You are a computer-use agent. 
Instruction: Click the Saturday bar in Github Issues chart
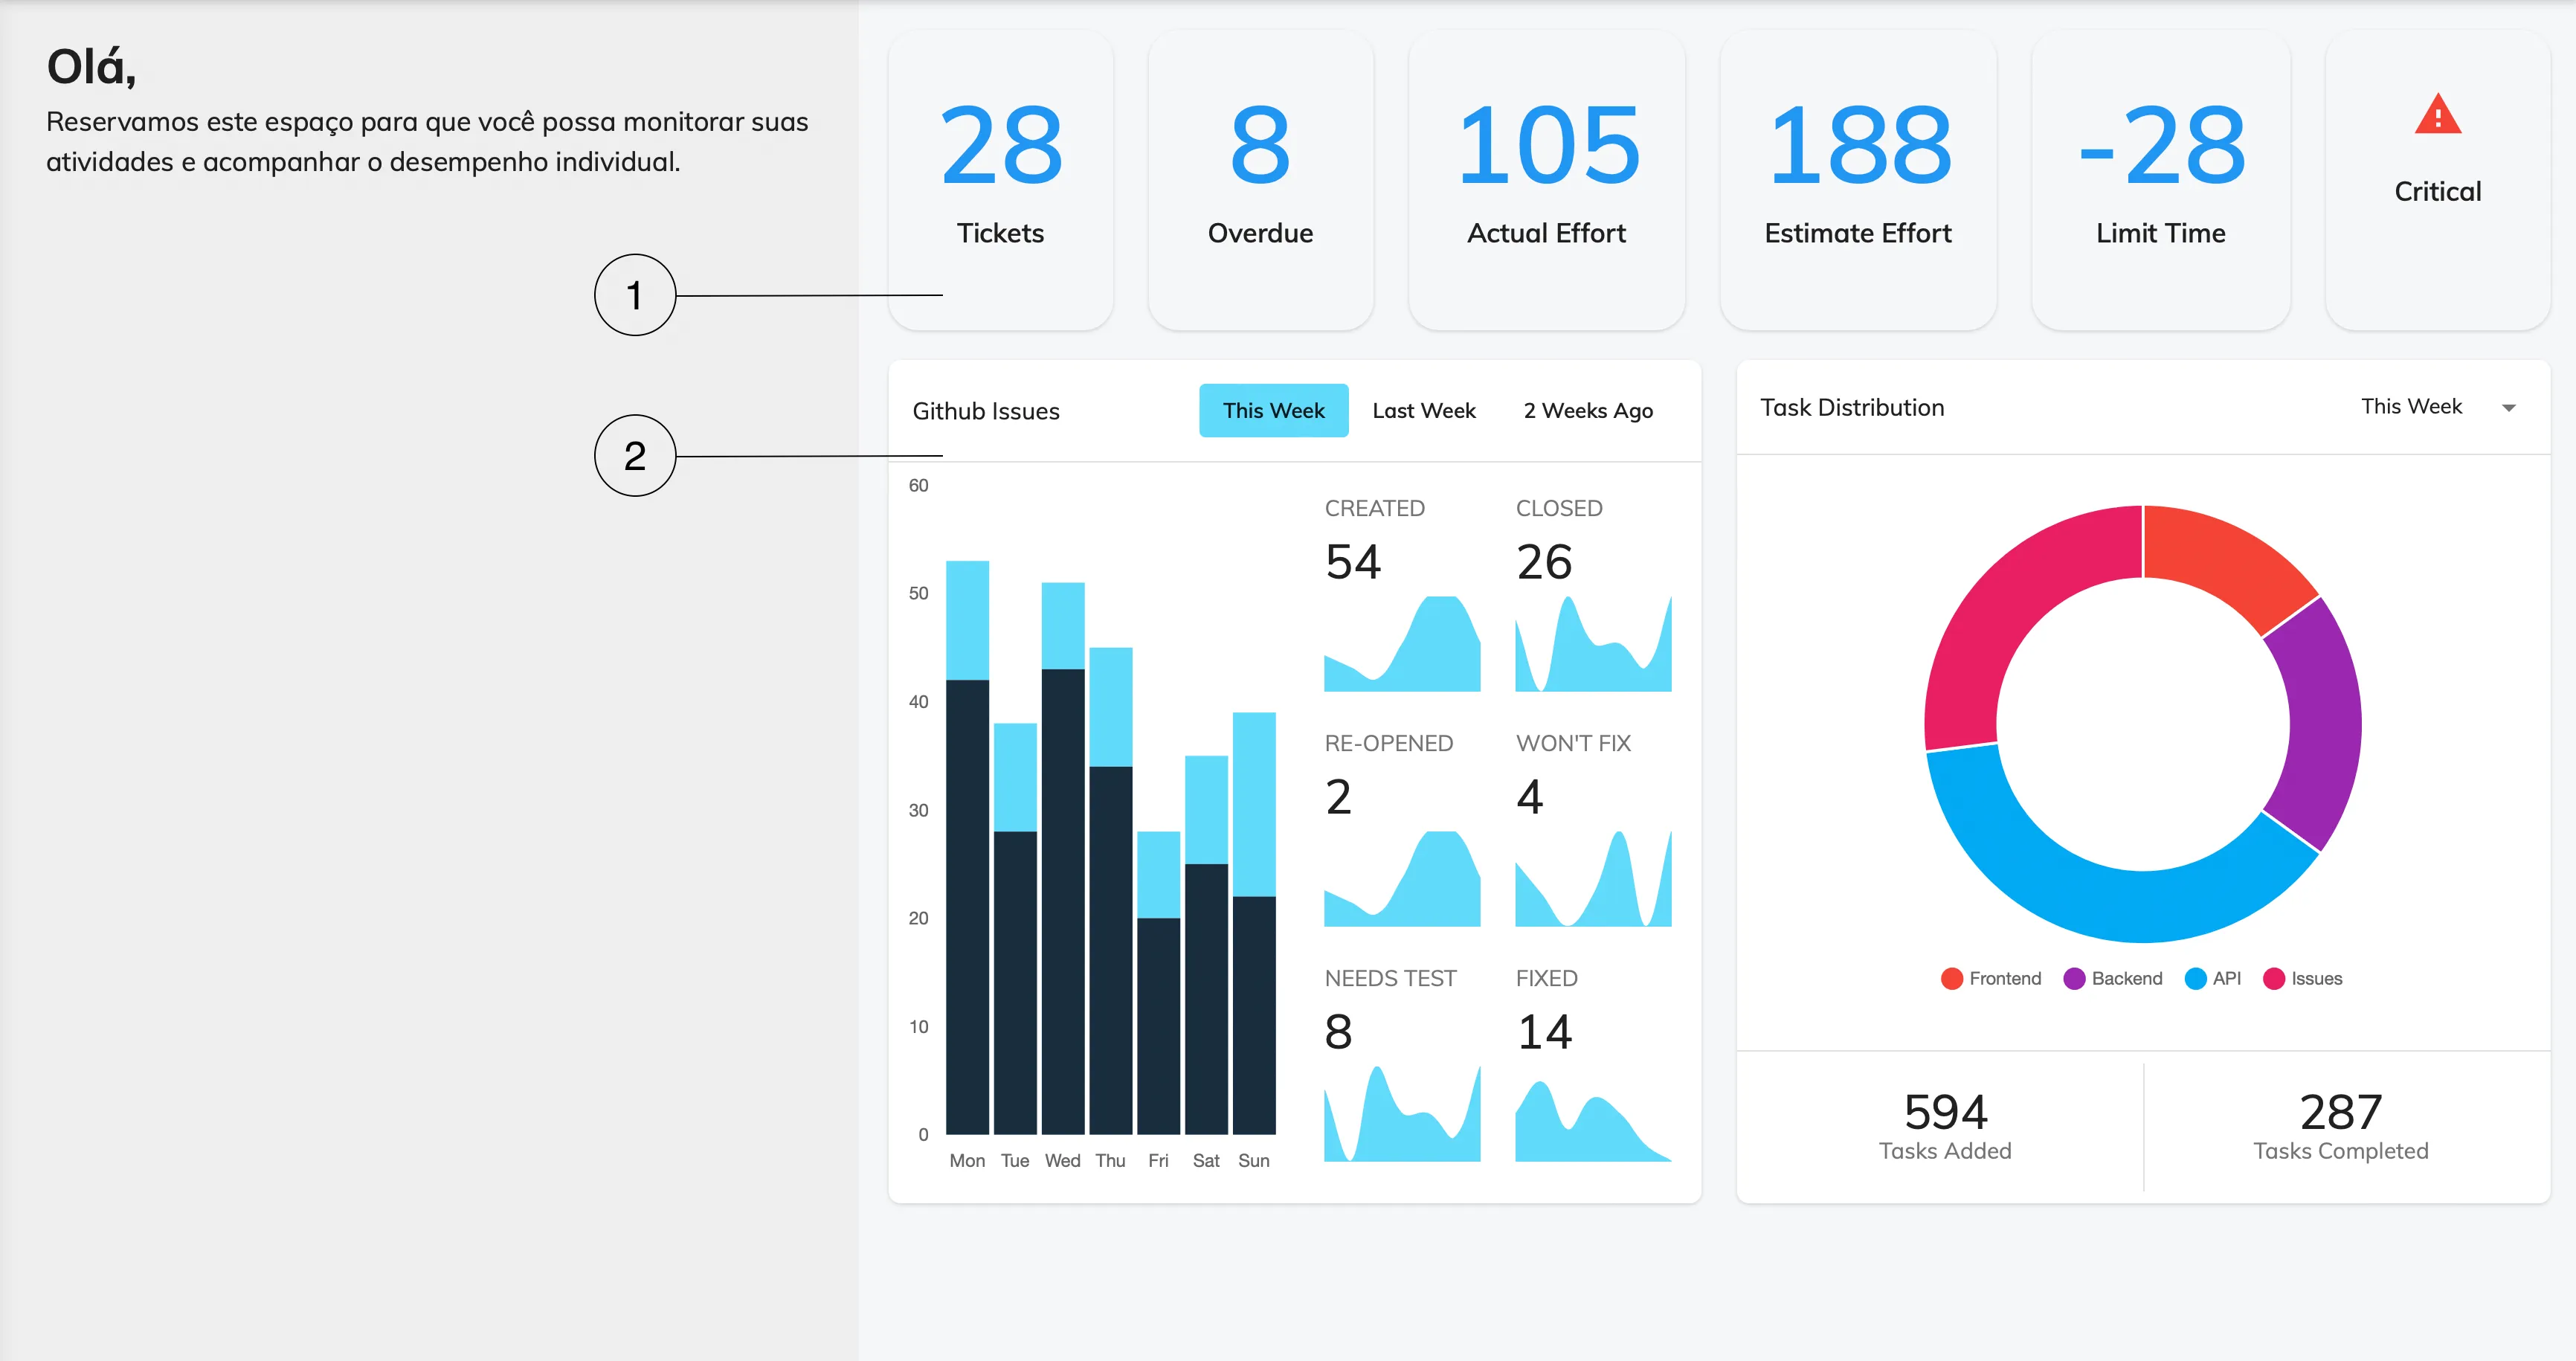pyautogui.click(x=1206, y=944)
